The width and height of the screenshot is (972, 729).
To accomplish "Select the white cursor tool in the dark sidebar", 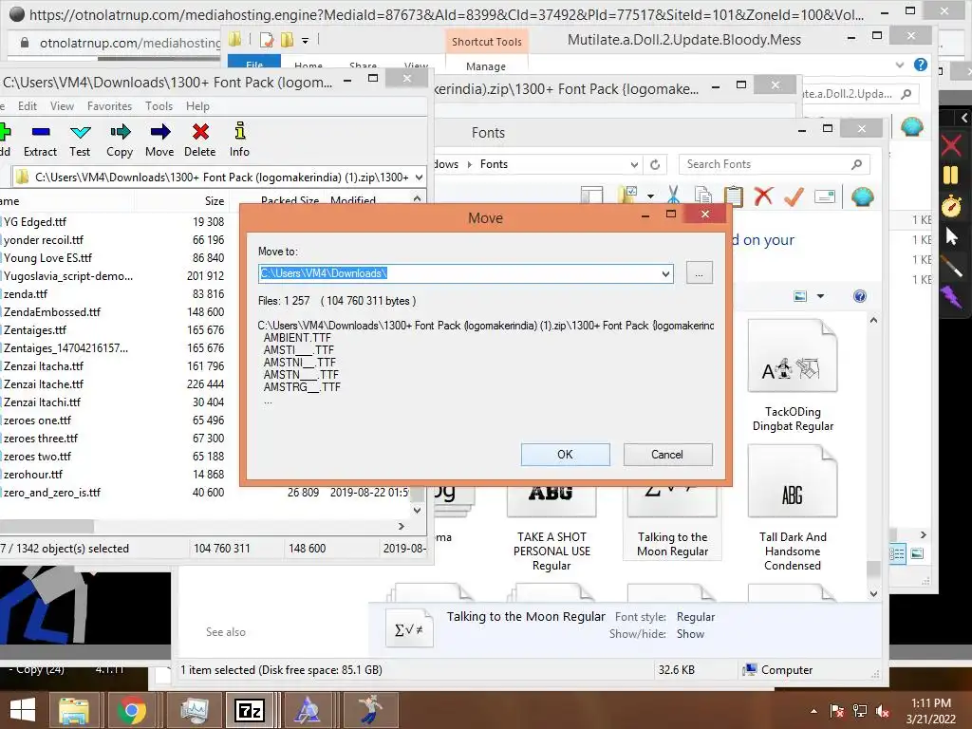I will coord(951,235).
